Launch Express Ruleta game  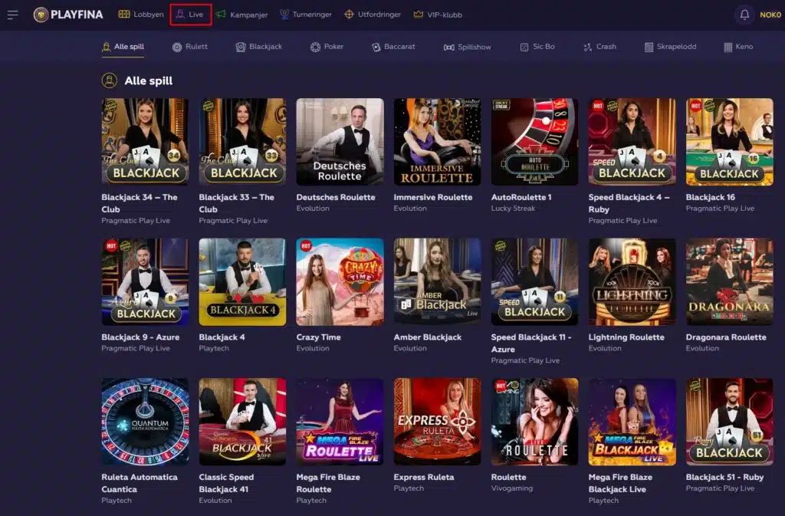437,422
